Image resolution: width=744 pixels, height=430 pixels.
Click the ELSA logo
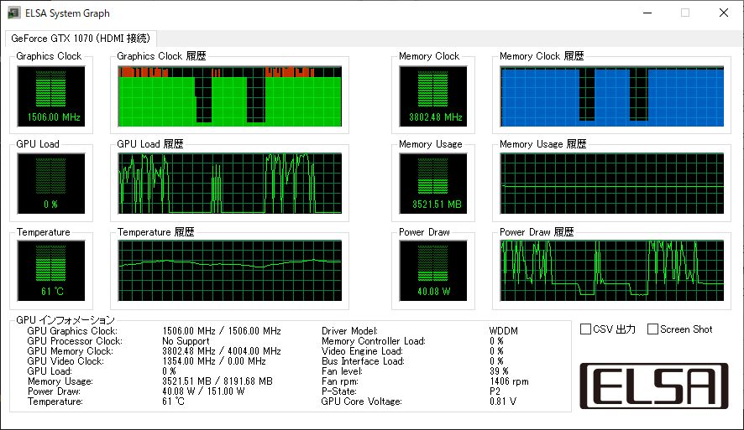tap(654, 386)
